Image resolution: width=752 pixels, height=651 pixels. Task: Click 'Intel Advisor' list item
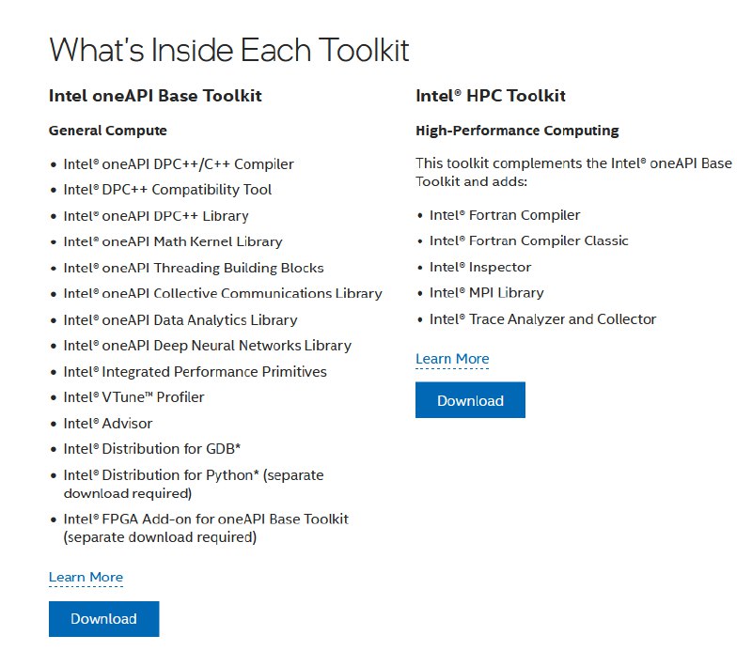[108, 424]
